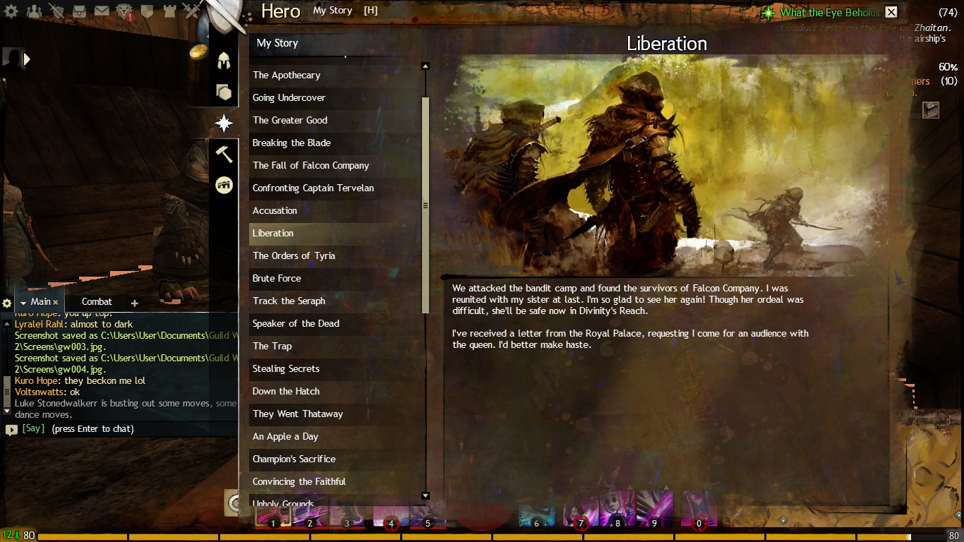Switch to the Combat chat tab
964x542 pixels.
point(97,302)
